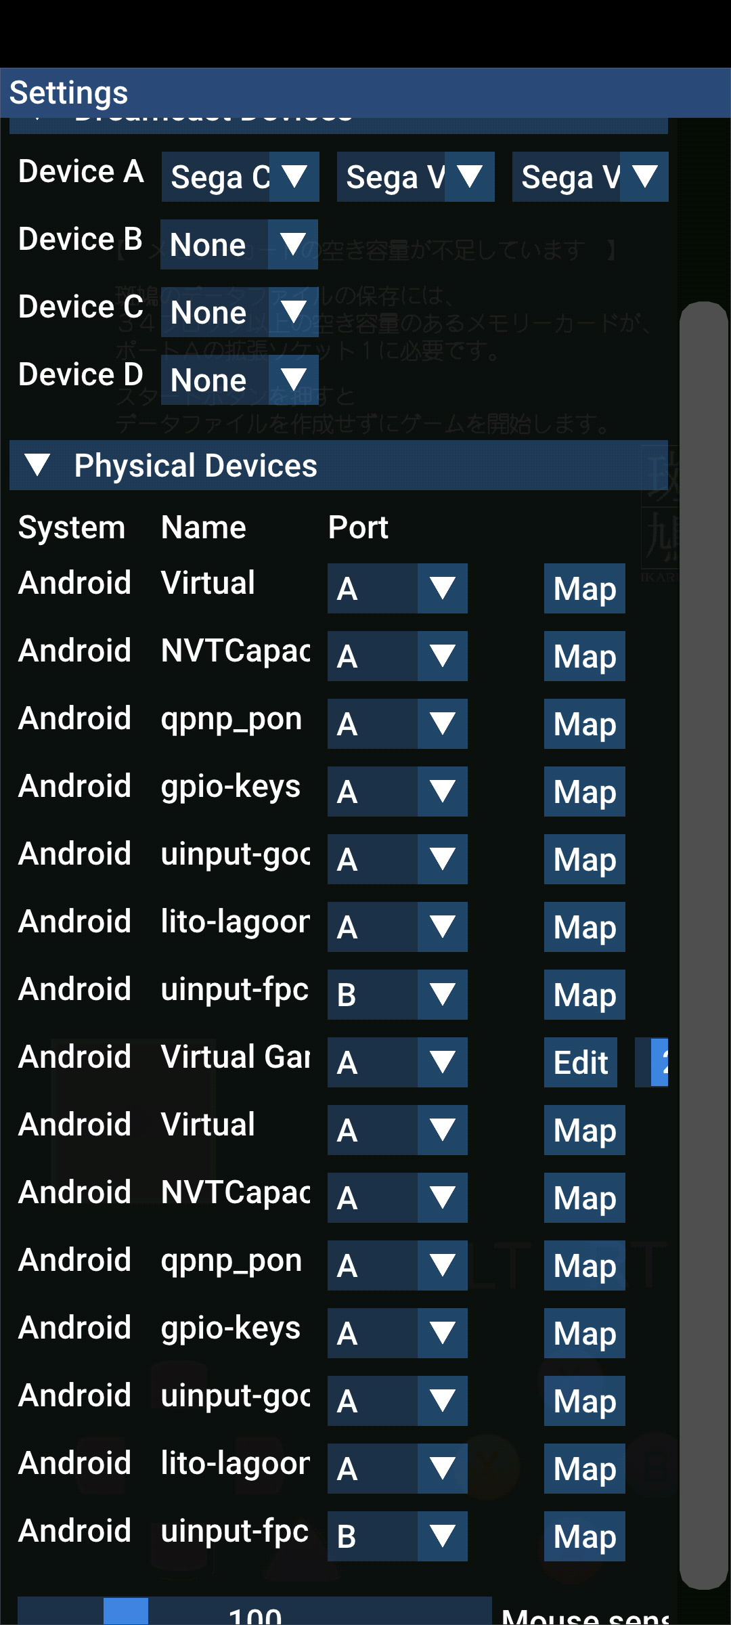Open the port dropdown for the Virtual Gamepad

click(397, 1062)
